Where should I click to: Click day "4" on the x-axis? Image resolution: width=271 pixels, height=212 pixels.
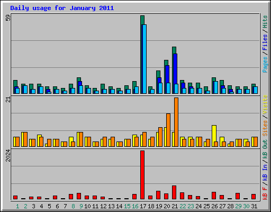click(41, 206)
